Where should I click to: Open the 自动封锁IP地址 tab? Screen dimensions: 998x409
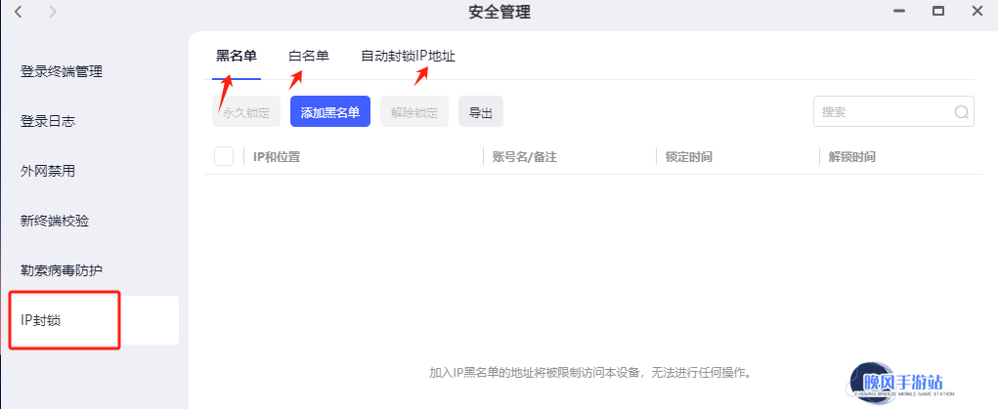408,56
